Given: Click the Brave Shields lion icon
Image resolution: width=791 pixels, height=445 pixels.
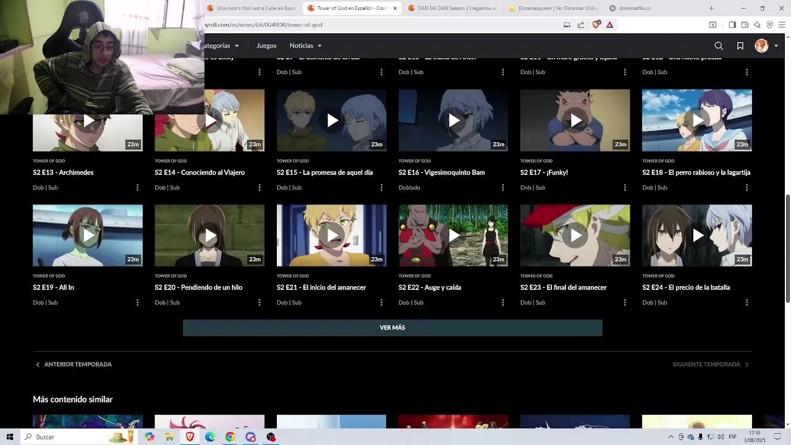Looking at the screenshot, I should click(x=596, y=25).
